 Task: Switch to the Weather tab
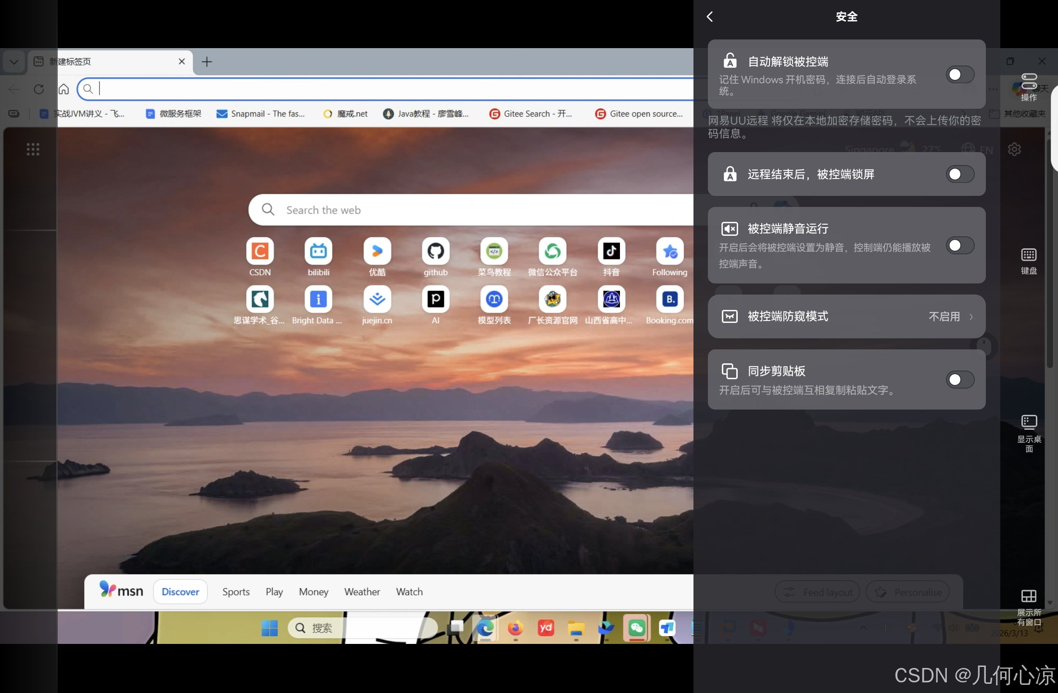pos(362,592)
